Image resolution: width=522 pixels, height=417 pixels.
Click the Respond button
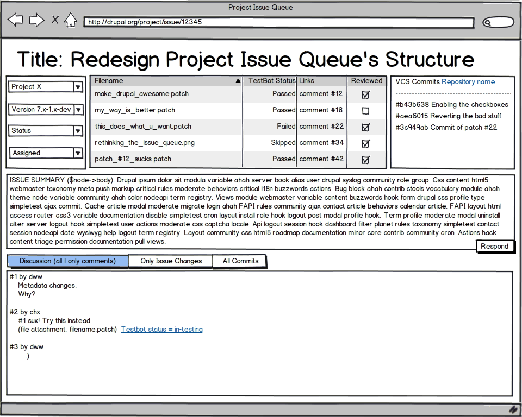tap(495, 247)
